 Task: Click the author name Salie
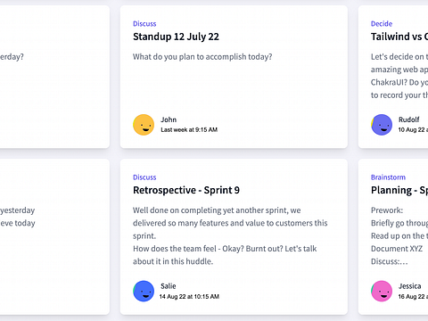169,286
